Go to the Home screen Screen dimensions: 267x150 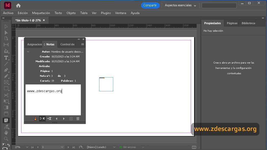click(18, 5)
